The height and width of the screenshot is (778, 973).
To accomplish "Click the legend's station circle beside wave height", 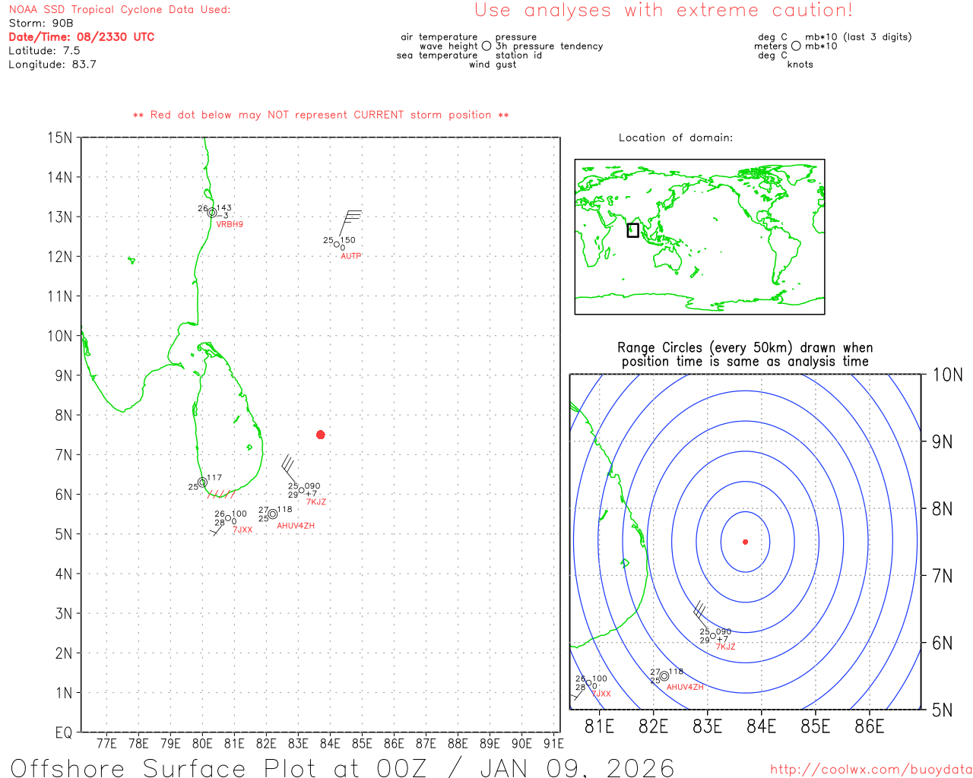I will click(486, 46).
